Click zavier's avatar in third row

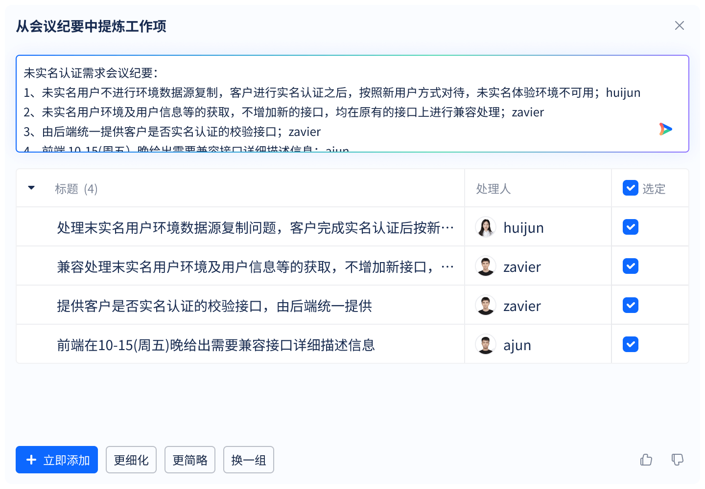point(486,306)
